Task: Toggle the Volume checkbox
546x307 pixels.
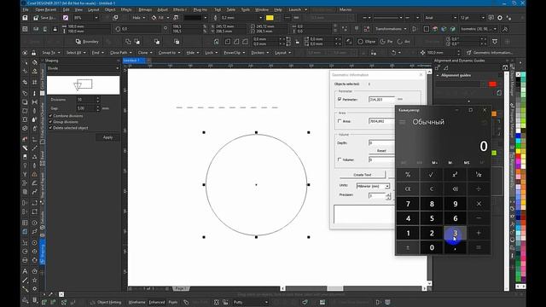Action: 340,159
